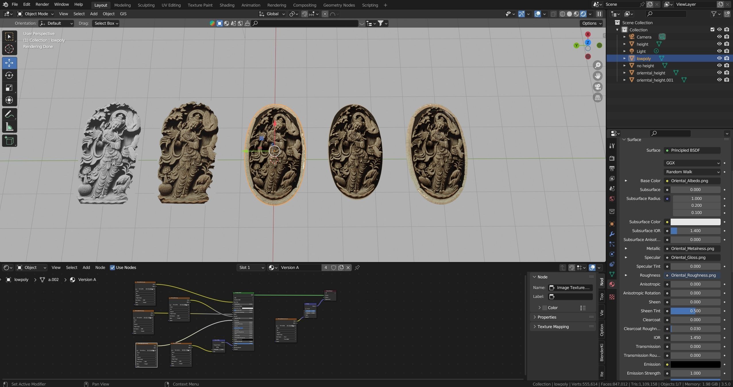Viewport: 733px width, 387px height.
Task: Hide the lowpoly object in viewport
Action: pyautogui.click(x=719, y=58)
